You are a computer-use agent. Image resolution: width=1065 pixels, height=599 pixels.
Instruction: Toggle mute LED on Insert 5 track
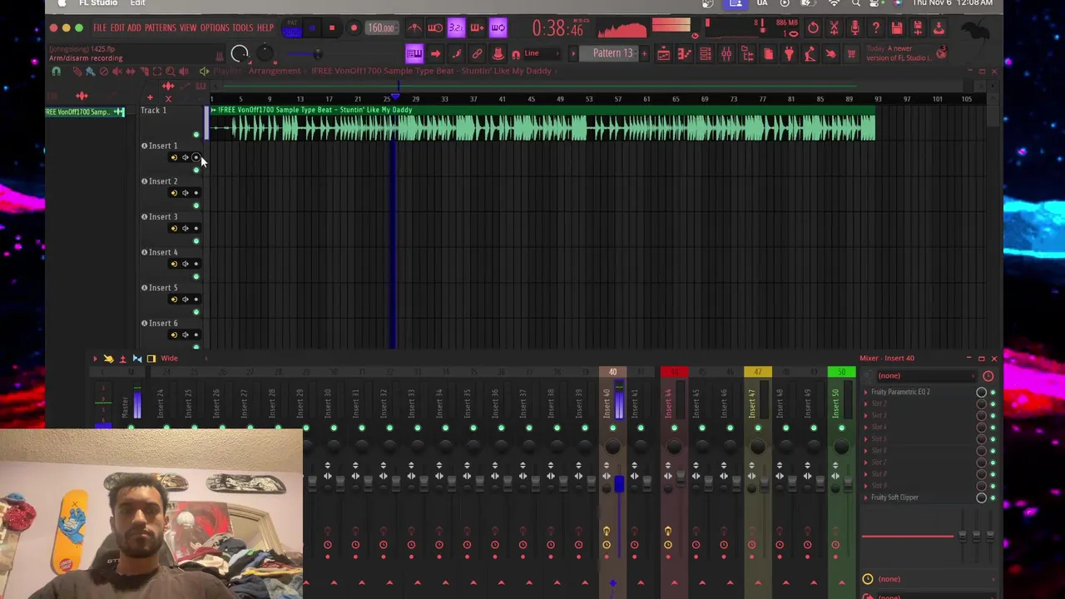tap(196, 312)
